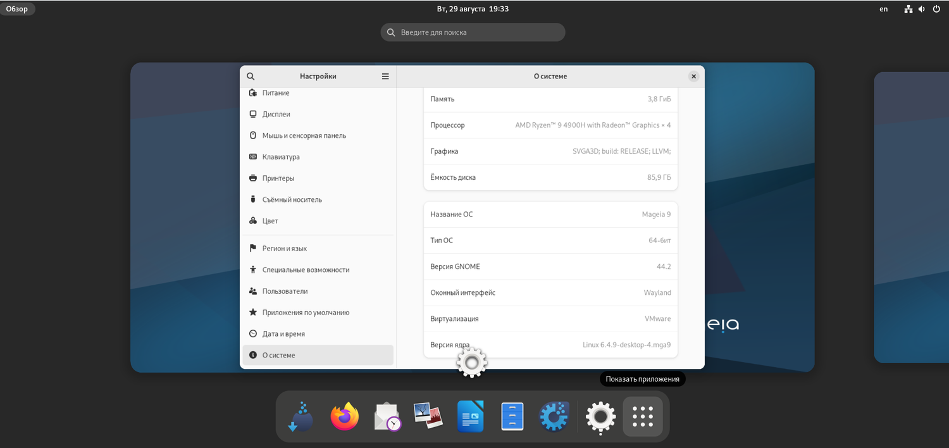Open Color (Цвет) settings

pyautogui.click(x=318, y=221)
